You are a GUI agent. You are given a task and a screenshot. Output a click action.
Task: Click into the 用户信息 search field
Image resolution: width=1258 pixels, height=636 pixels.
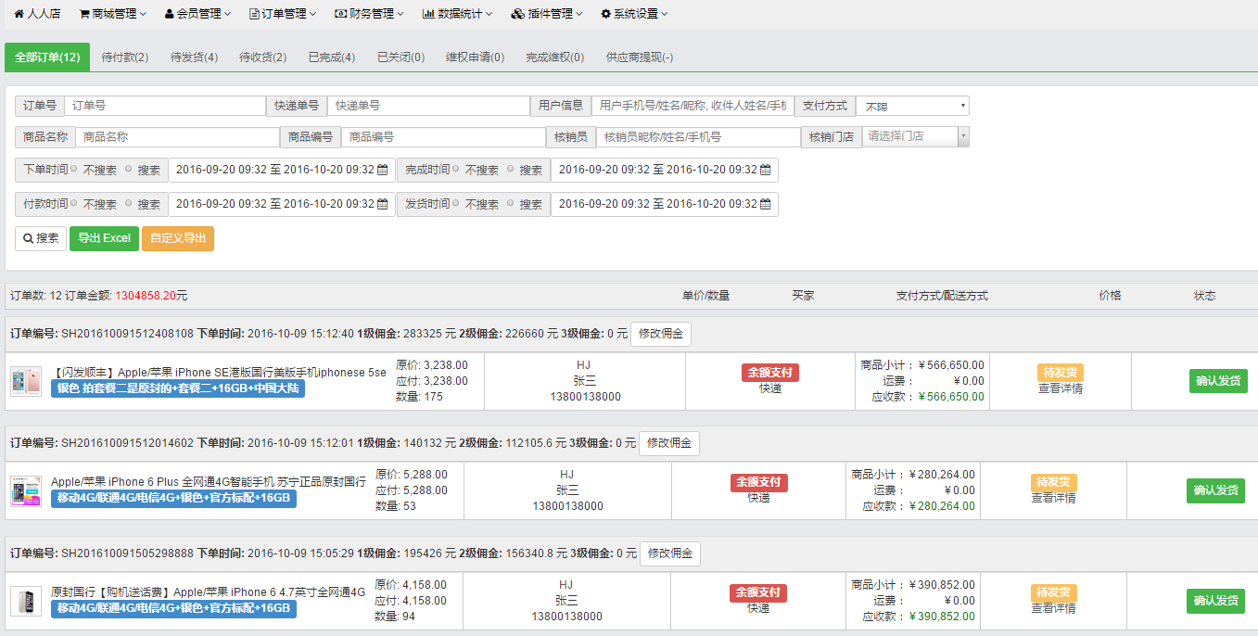coord(693,107)
